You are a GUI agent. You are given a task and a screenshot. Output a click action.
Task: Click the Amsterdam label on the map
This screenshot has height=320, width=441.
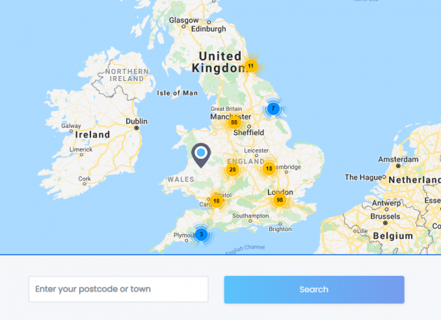[x=398, y=159]
